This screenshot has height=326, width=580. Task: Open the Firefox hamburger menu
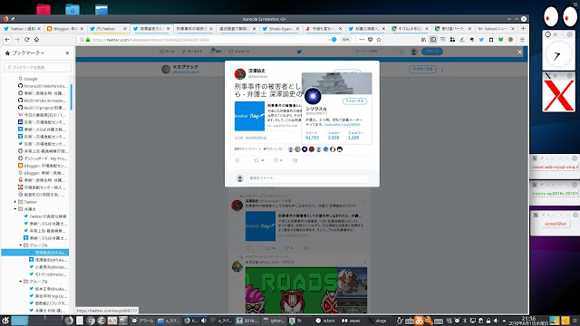(522, 40)
